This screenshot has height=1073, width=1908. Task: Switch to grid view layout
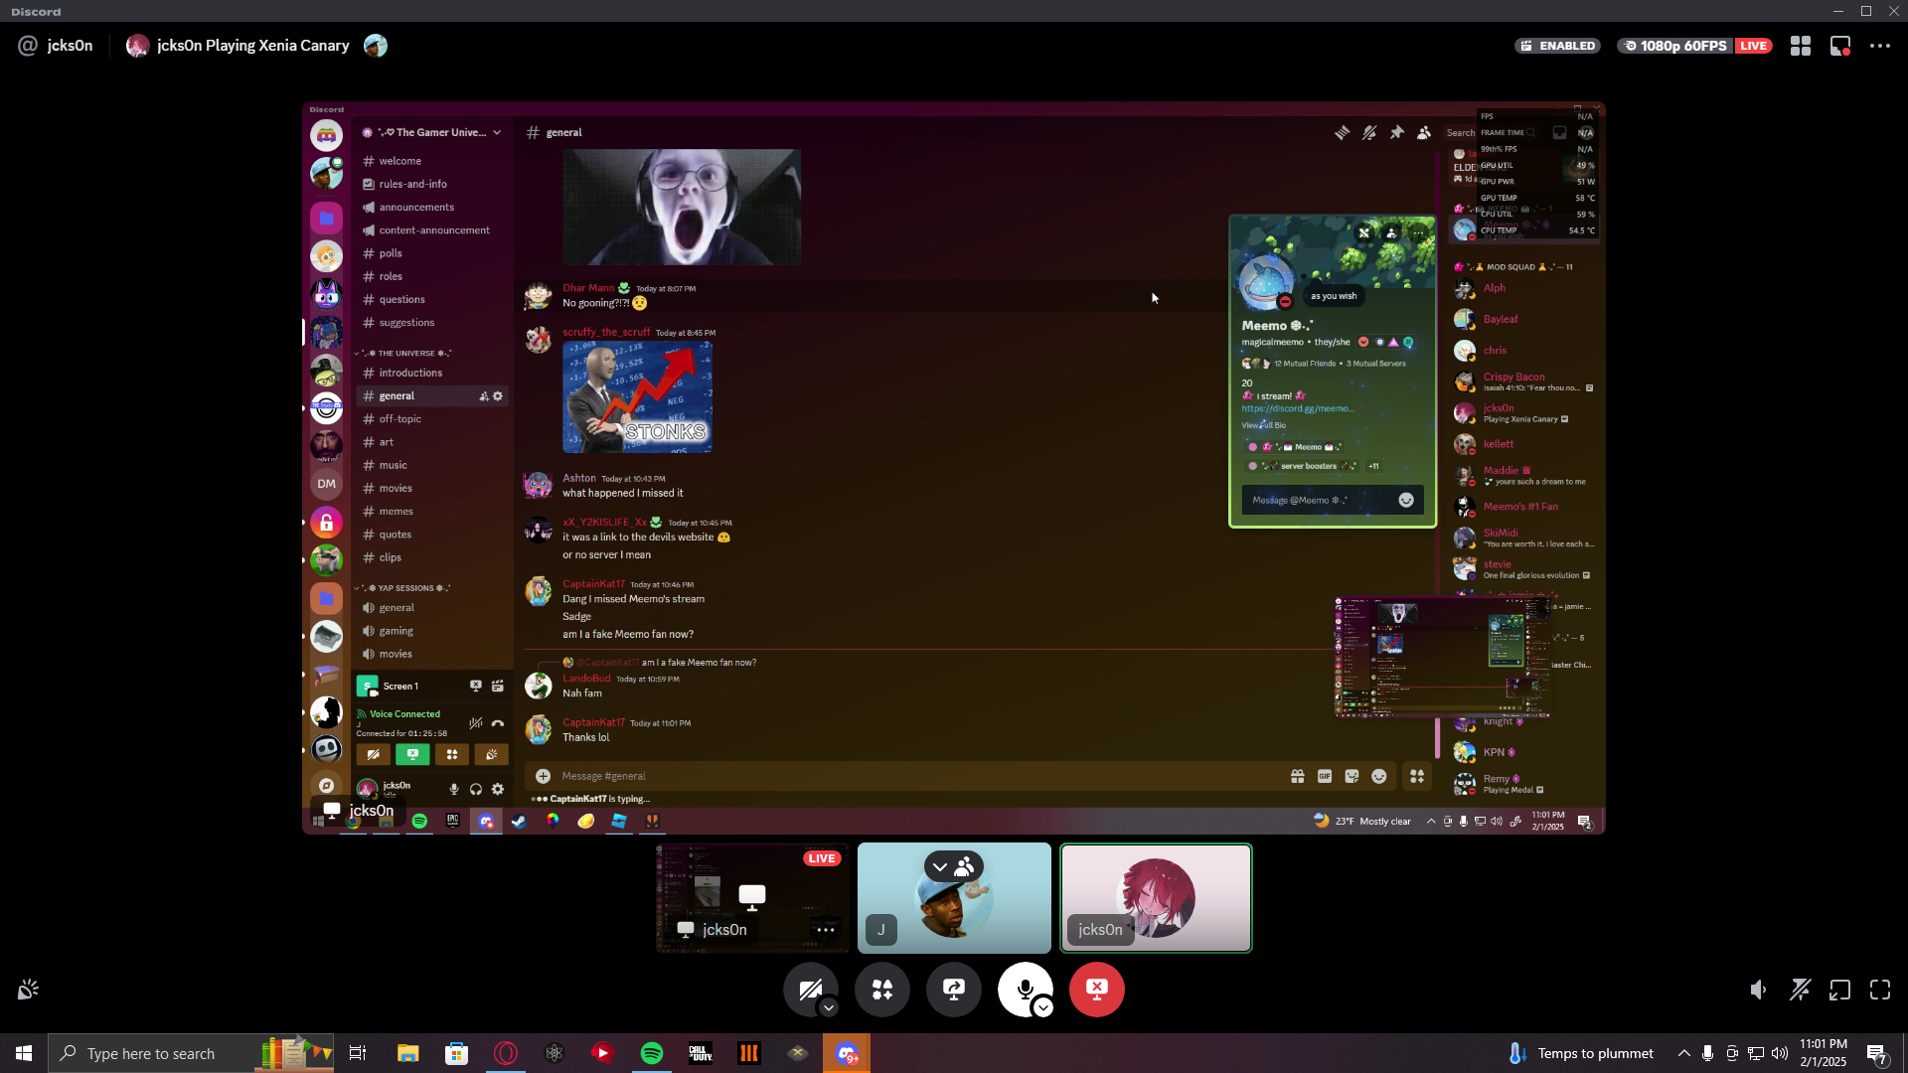[1801, 46]
